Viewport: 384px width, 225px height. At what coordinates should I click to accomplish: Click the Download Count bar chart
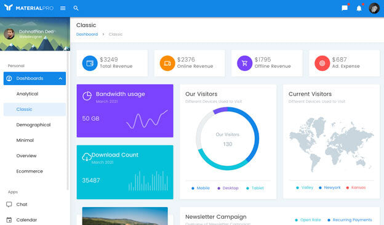[x=148, y=181]
